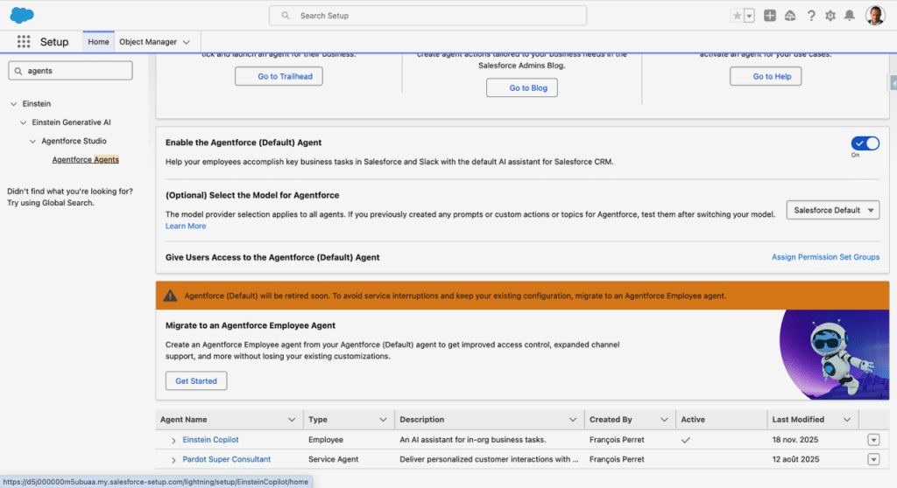
Task: Open the Agent Name column header menu
Action: coord(293,420)
